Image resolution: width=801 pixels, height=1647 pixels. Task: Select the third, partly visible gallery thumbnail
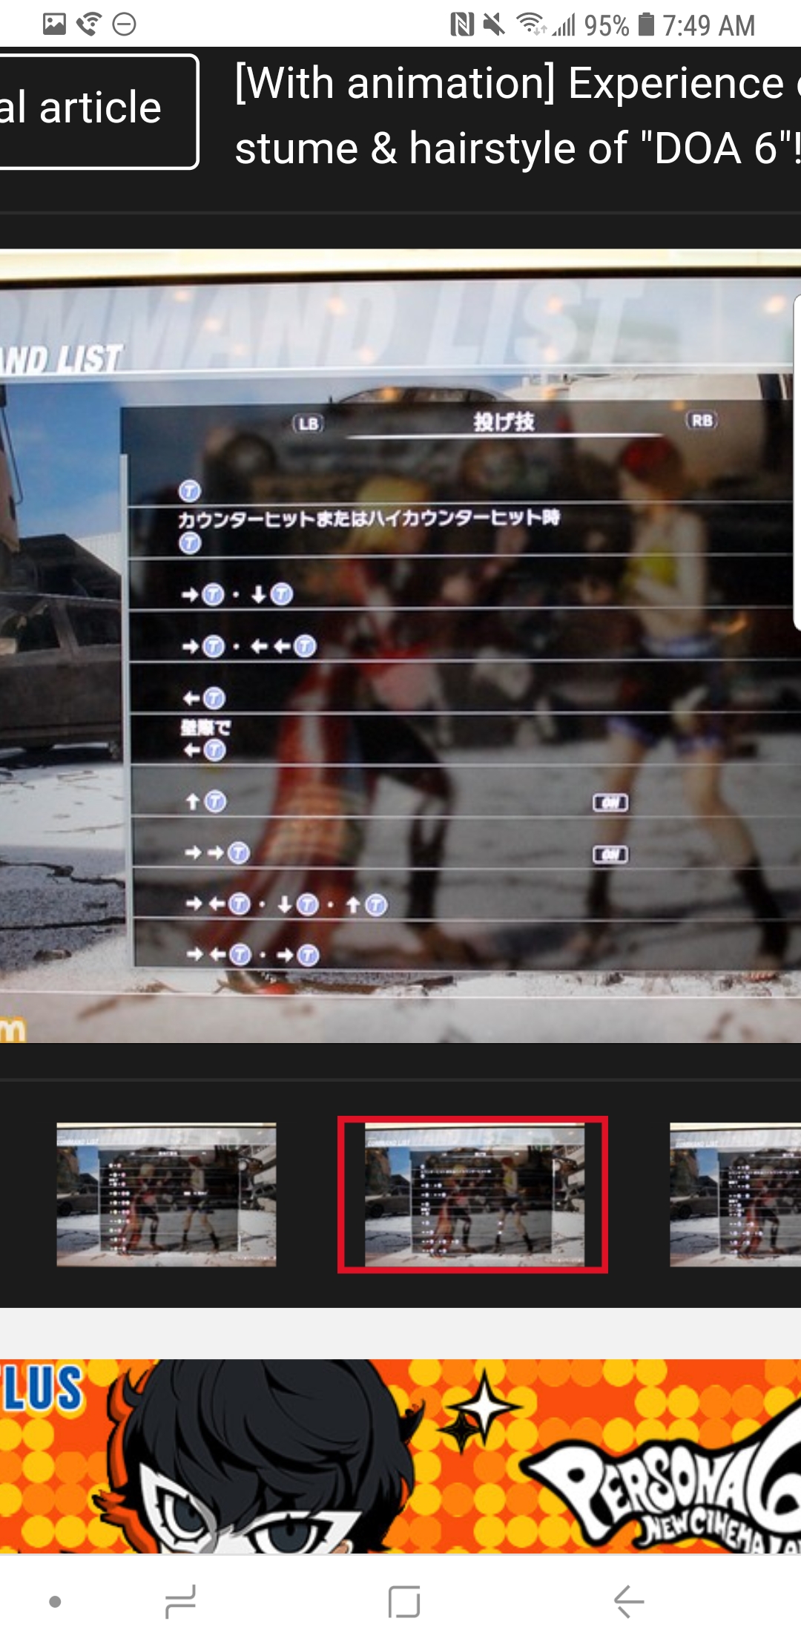pyautogui.click(x=735, y=1194)
